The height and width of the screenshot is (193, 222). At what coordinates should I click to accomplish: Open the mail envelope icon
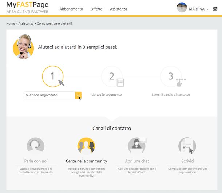point(215,9)
